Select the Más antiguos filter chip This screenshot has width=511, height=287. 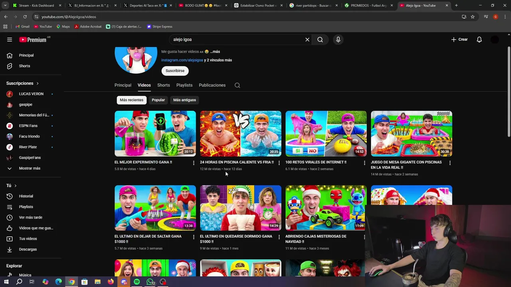[184, 100]
